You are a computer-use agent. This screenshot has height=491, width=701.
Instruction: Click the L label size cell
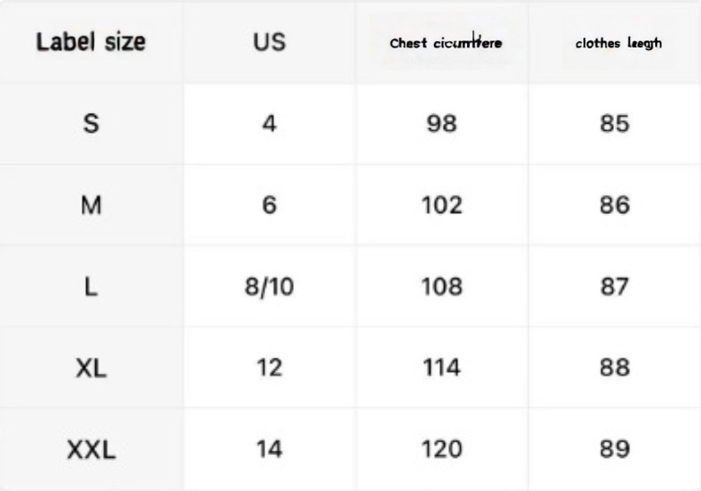pos(91,287)
